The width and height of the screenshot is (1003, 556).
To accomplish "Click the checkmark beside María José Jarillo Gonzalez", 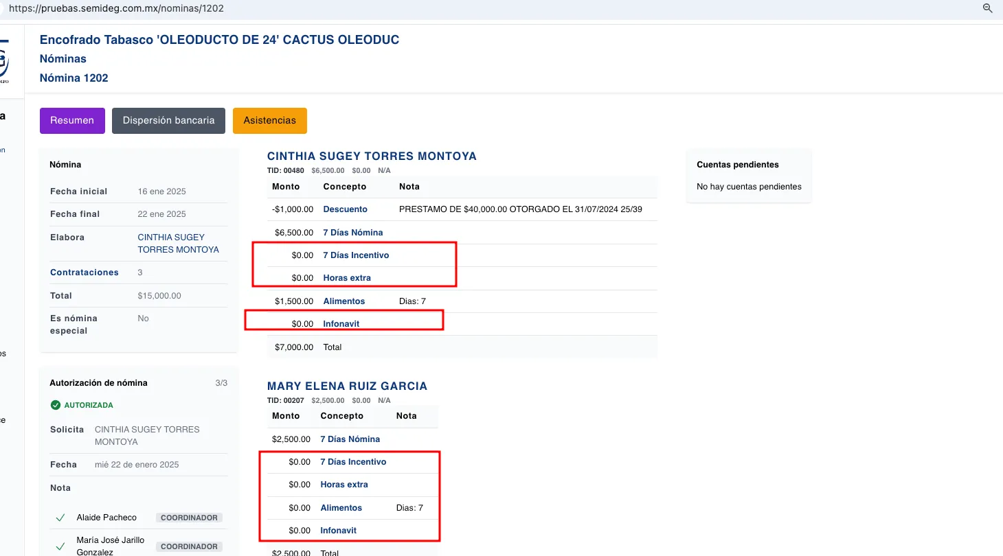I will 60,546.
